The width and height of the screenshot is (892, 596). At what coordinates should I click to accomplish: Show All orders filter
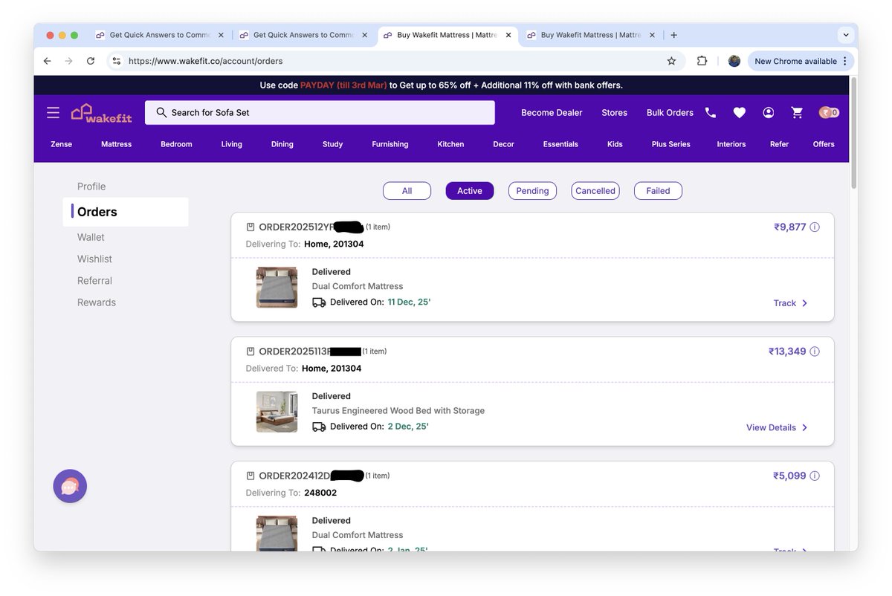pyautogui.click(x=407, y=191)
